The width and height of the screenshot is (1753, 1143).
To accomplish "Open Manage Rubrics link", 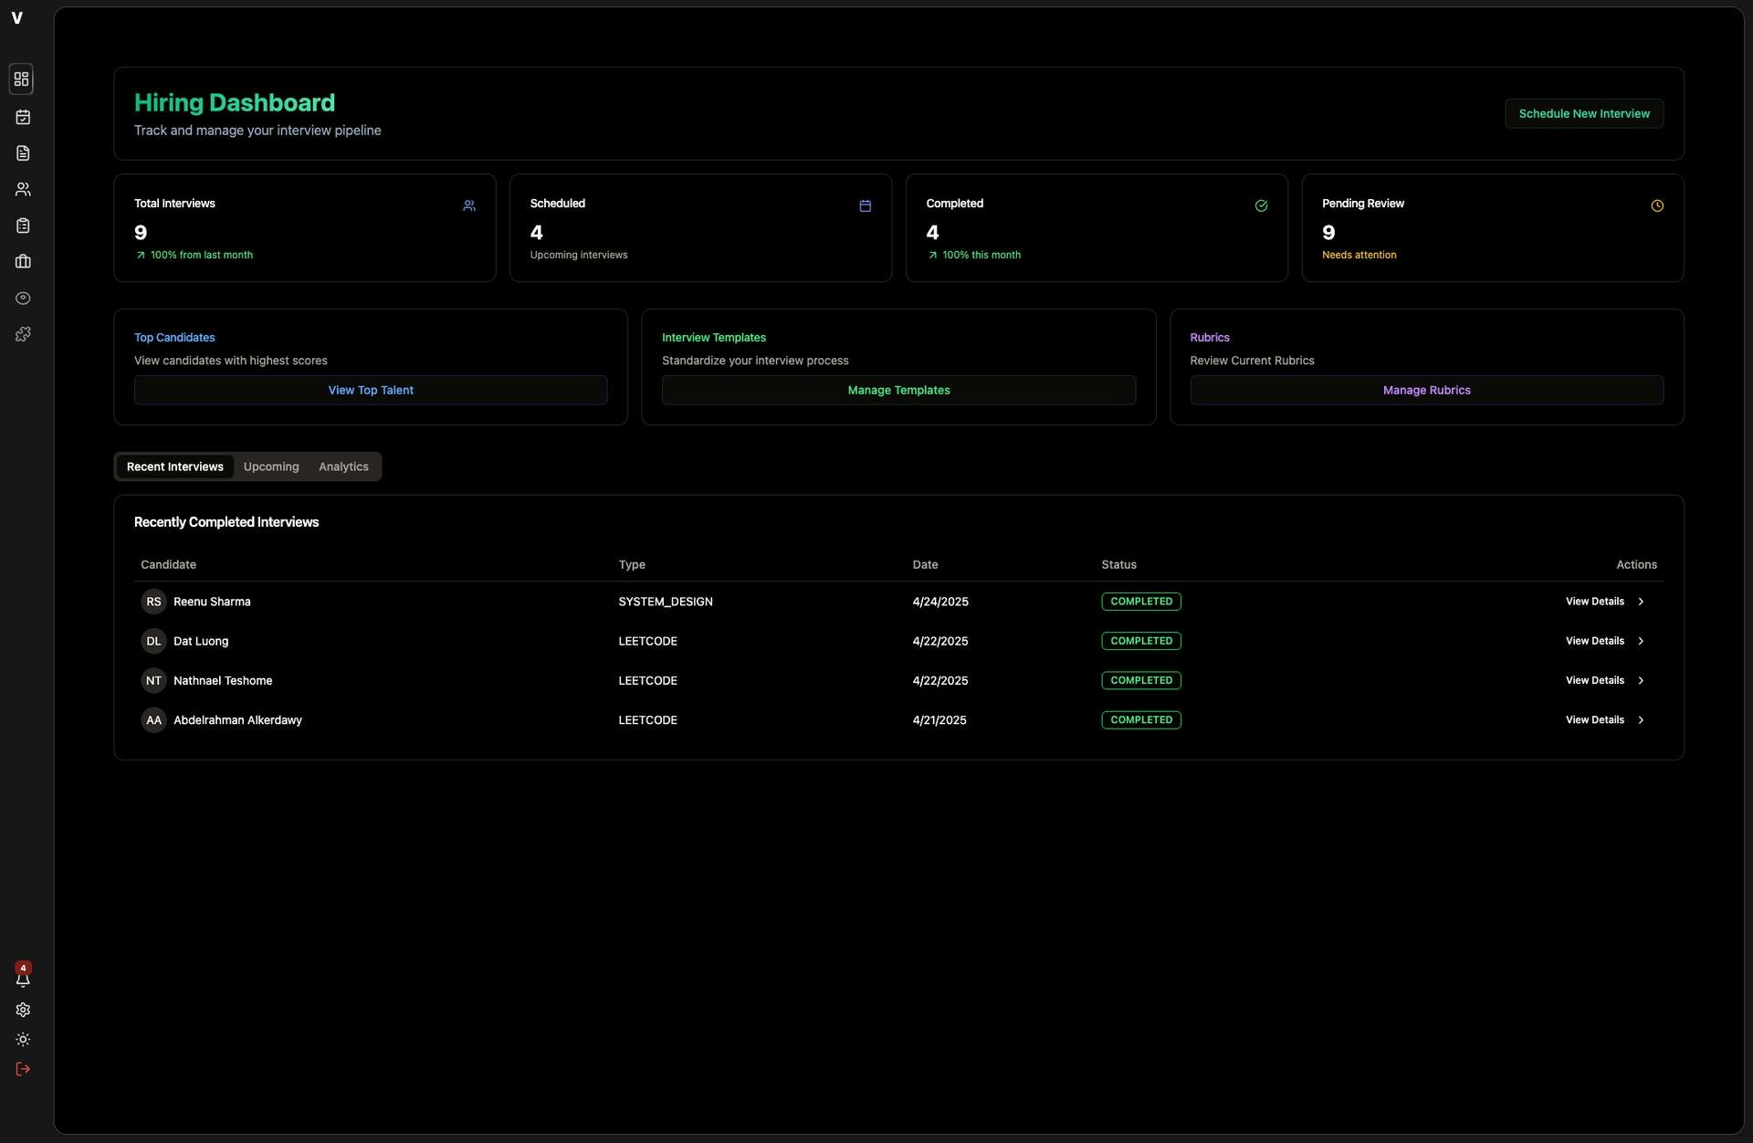I will (x=1426, y=390).
